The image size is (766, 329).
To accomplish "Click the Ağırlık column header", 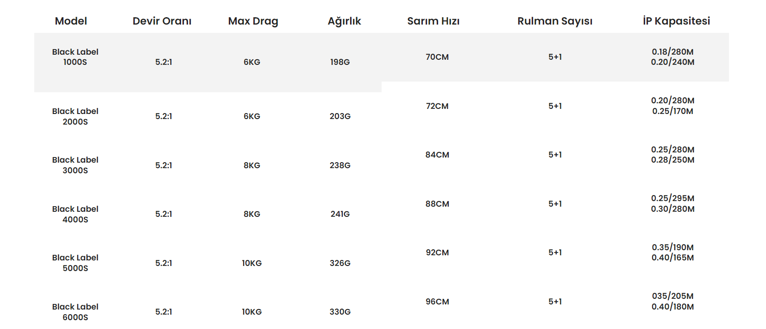I will pos(344,21).
